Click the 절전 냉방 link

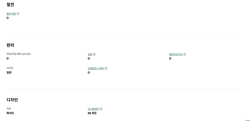point(11,14)
